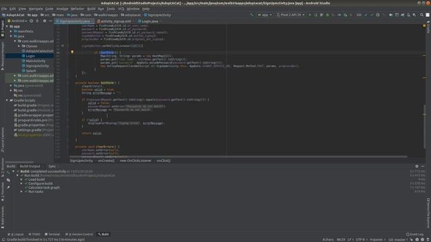Expand the Configure build node
The width and height of the screenshot is (431, 242).
pos(22,184)
